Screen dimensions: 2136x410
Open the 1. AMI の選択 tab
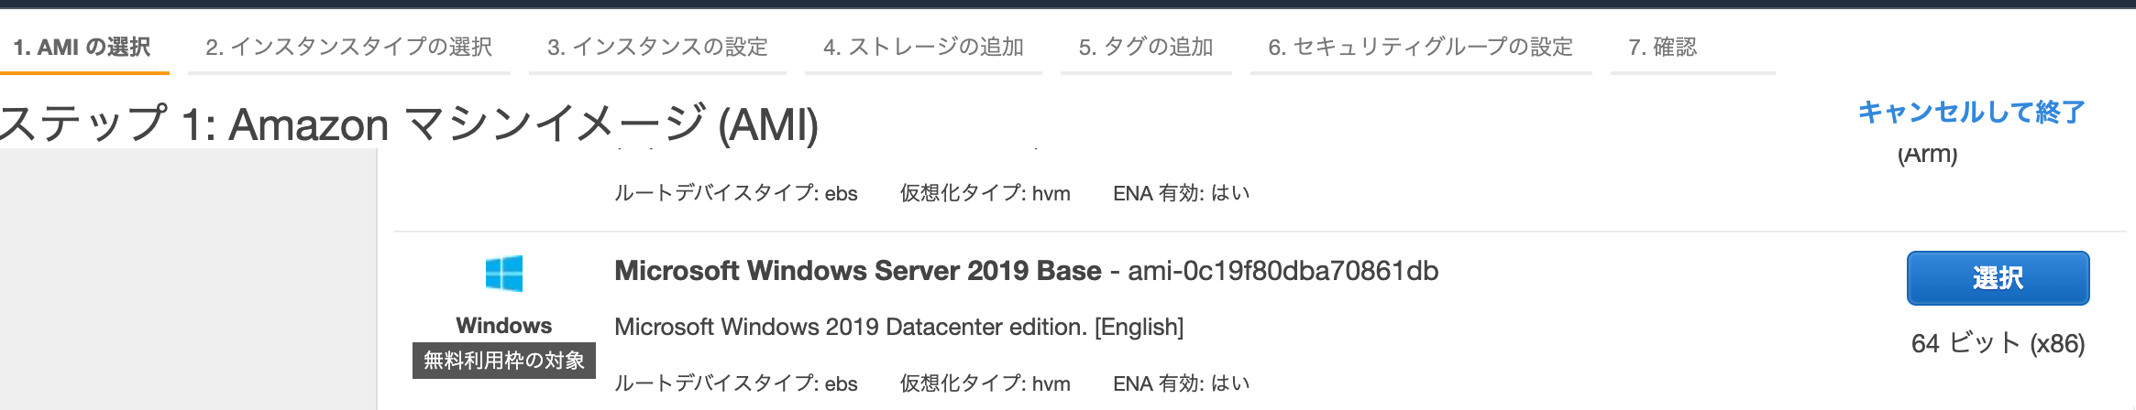click(83, 47)
